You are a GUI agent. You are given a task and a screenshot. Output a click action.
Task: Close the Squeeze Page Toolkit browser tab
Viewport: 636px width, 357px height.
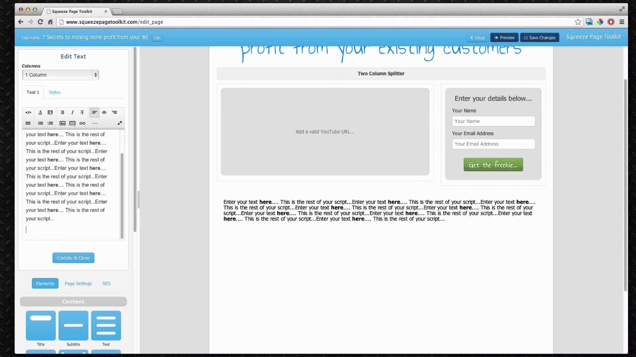[105, 11]
